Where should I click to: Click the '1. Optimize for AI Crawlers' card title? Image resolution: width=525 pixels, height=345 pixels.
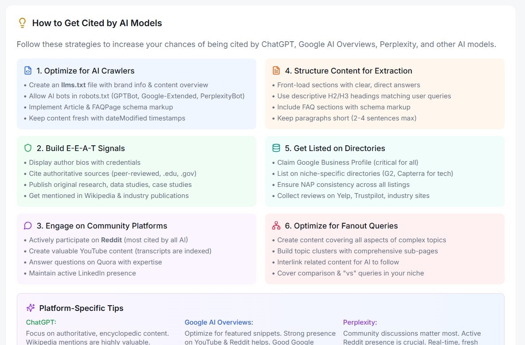(x=86, y=71)
